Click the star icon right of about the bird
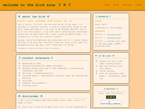This screenshot has height=109, width=145. point(48,16)
